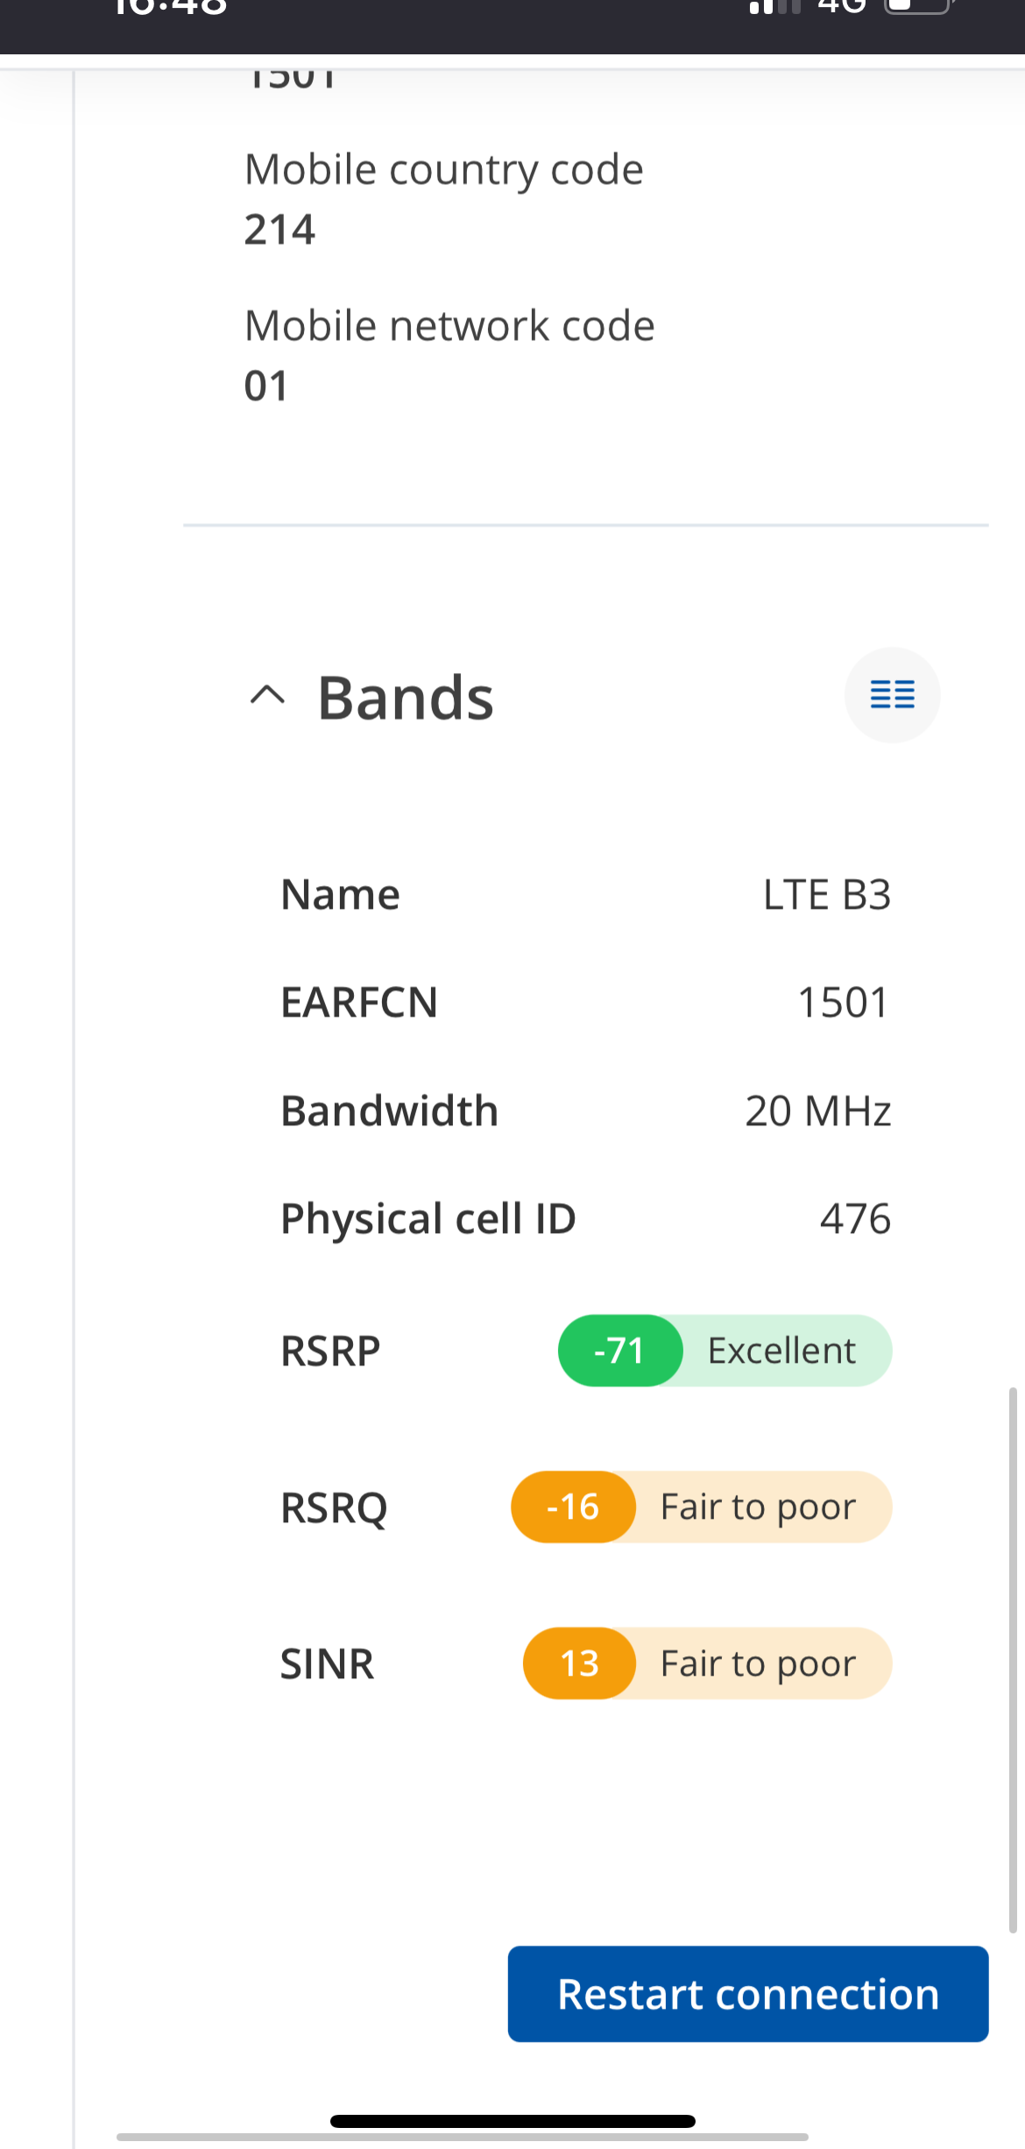Click the vertical page scrollbar
Screen dimensions: 1025x2149
coord(1013,1656)
